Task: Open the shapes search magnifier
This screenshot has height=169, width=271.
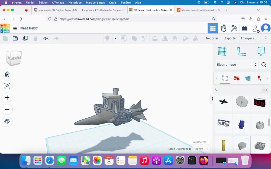Action: (x=264, y=65)
